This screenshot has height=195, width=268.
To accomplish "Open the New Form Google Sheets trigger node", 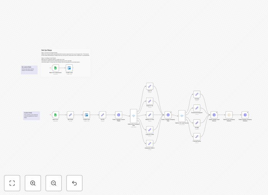I will point(55,115).
